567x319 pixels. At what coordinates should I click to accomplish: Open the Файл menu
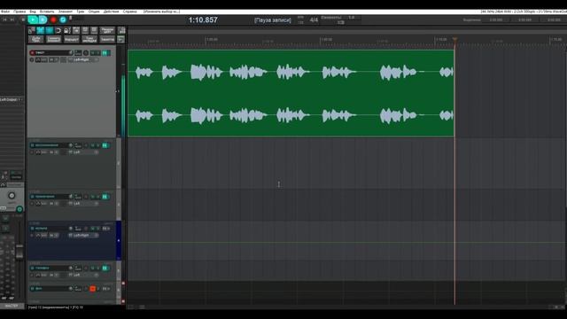[x=5, y=12]
